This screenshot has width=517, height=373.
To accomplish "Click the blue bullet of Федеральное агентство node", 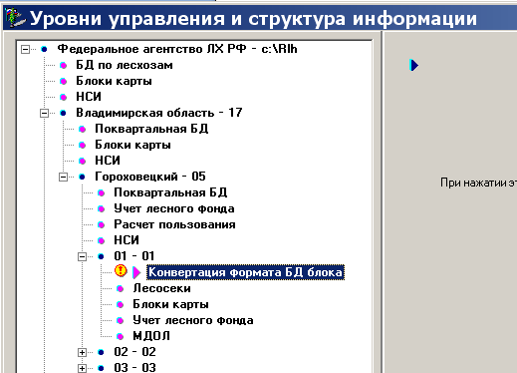I will [x=44, y=50].
